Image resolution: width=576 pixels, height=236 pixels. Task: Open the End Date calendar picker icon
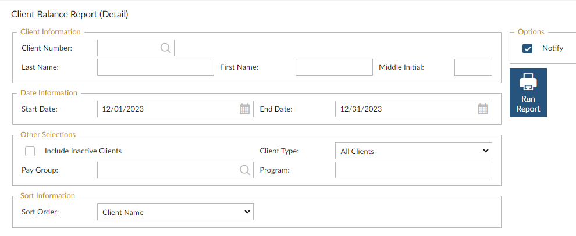(x=483, y=109)
